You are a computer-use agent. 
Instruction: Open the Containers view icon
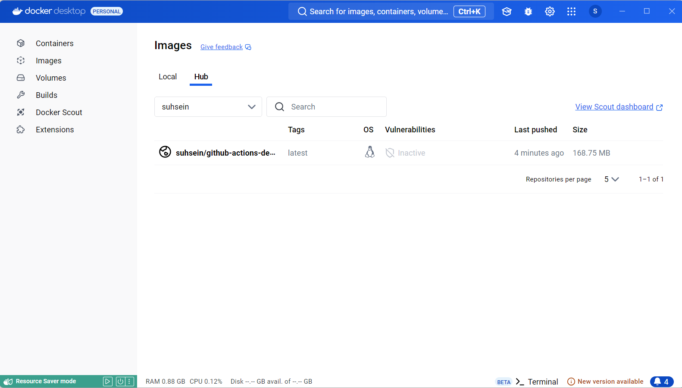pos(21,43)
